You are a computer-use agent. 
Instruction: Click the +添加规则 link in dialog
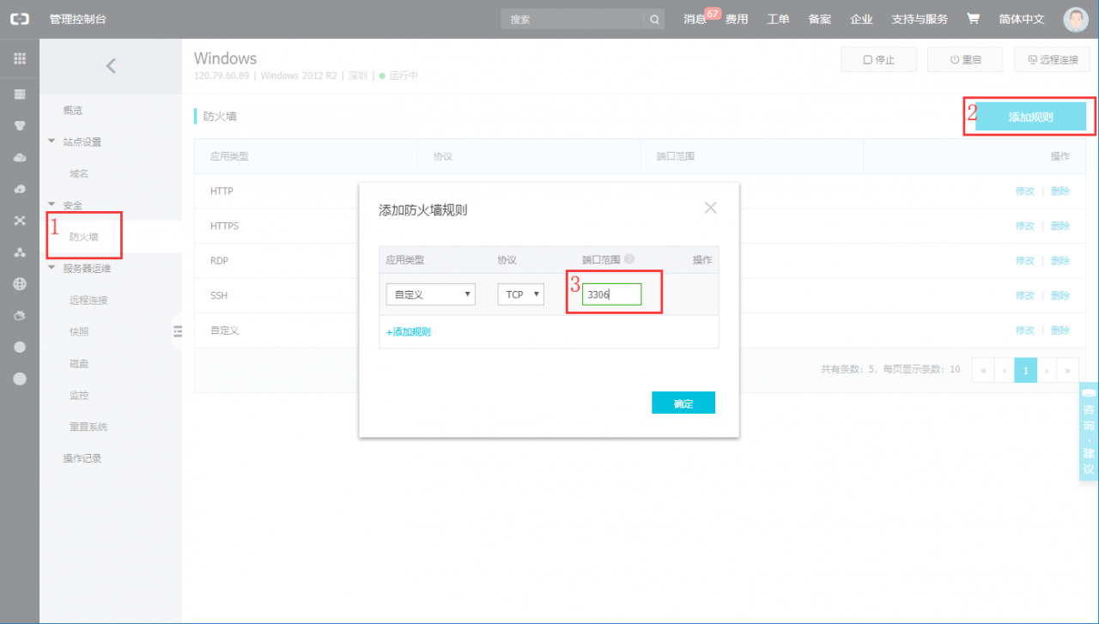(x=409, y=331)
